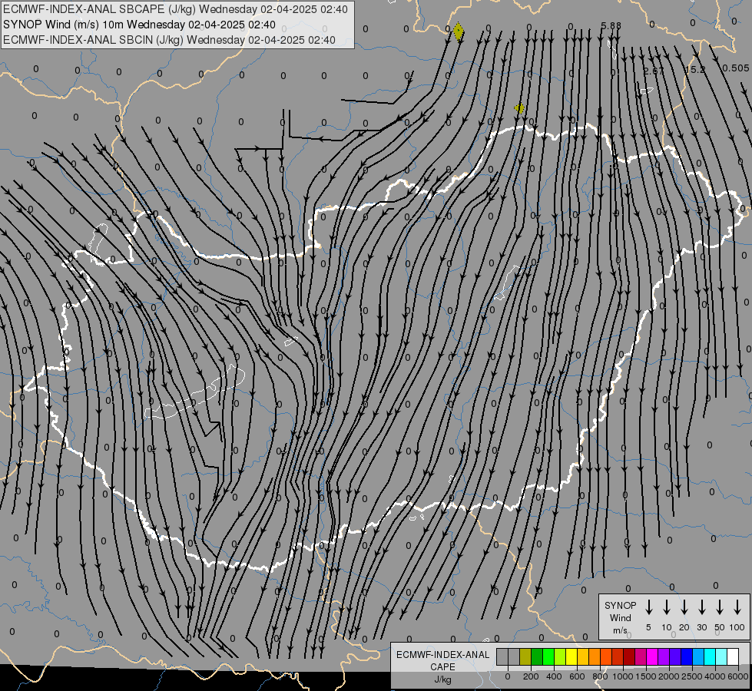
Task: Select the pale cyan CAPE legend swatch
Action: 722,657
